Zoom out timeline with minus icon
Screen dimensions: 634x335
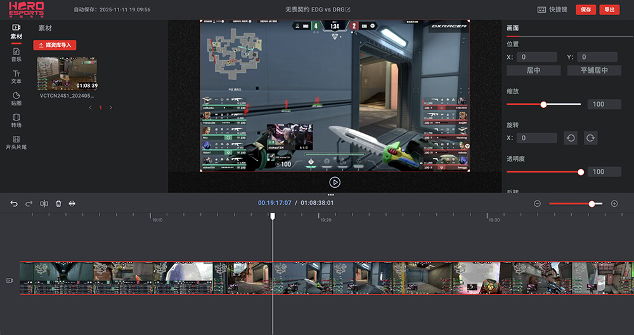(x=537, y=204)
